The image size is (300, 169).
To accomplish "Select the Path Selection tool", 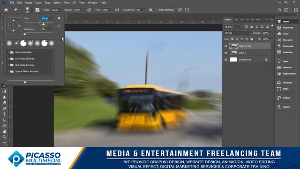I will coord(4,120).
